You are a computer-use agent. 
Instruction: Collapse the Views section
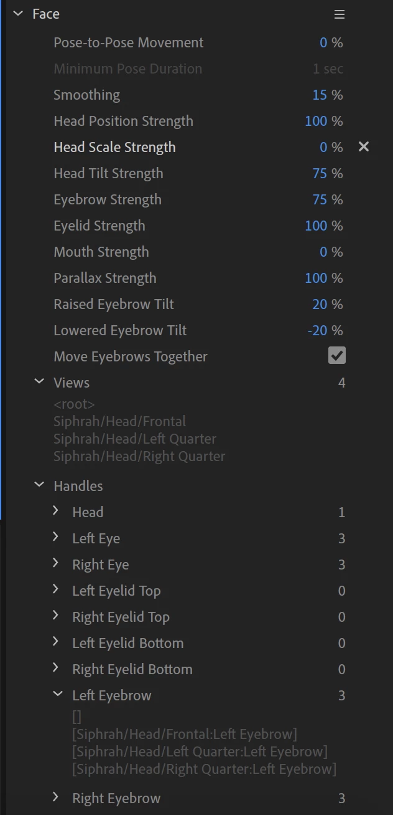39,382
